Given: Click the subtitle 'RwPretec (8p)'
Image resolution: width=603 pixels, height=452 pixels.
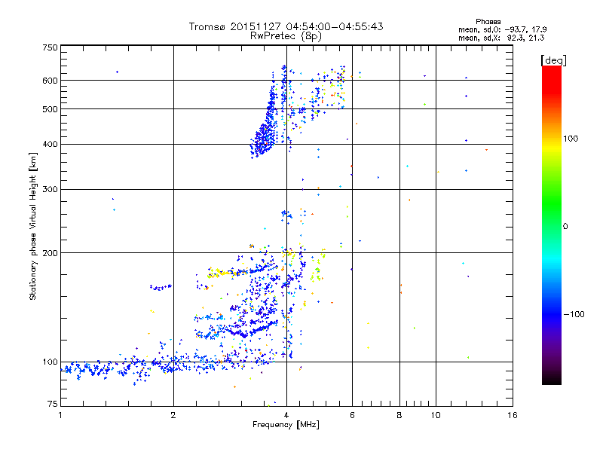Looking at the screenshot, I should pyautogui.click(x=286, y=36).
